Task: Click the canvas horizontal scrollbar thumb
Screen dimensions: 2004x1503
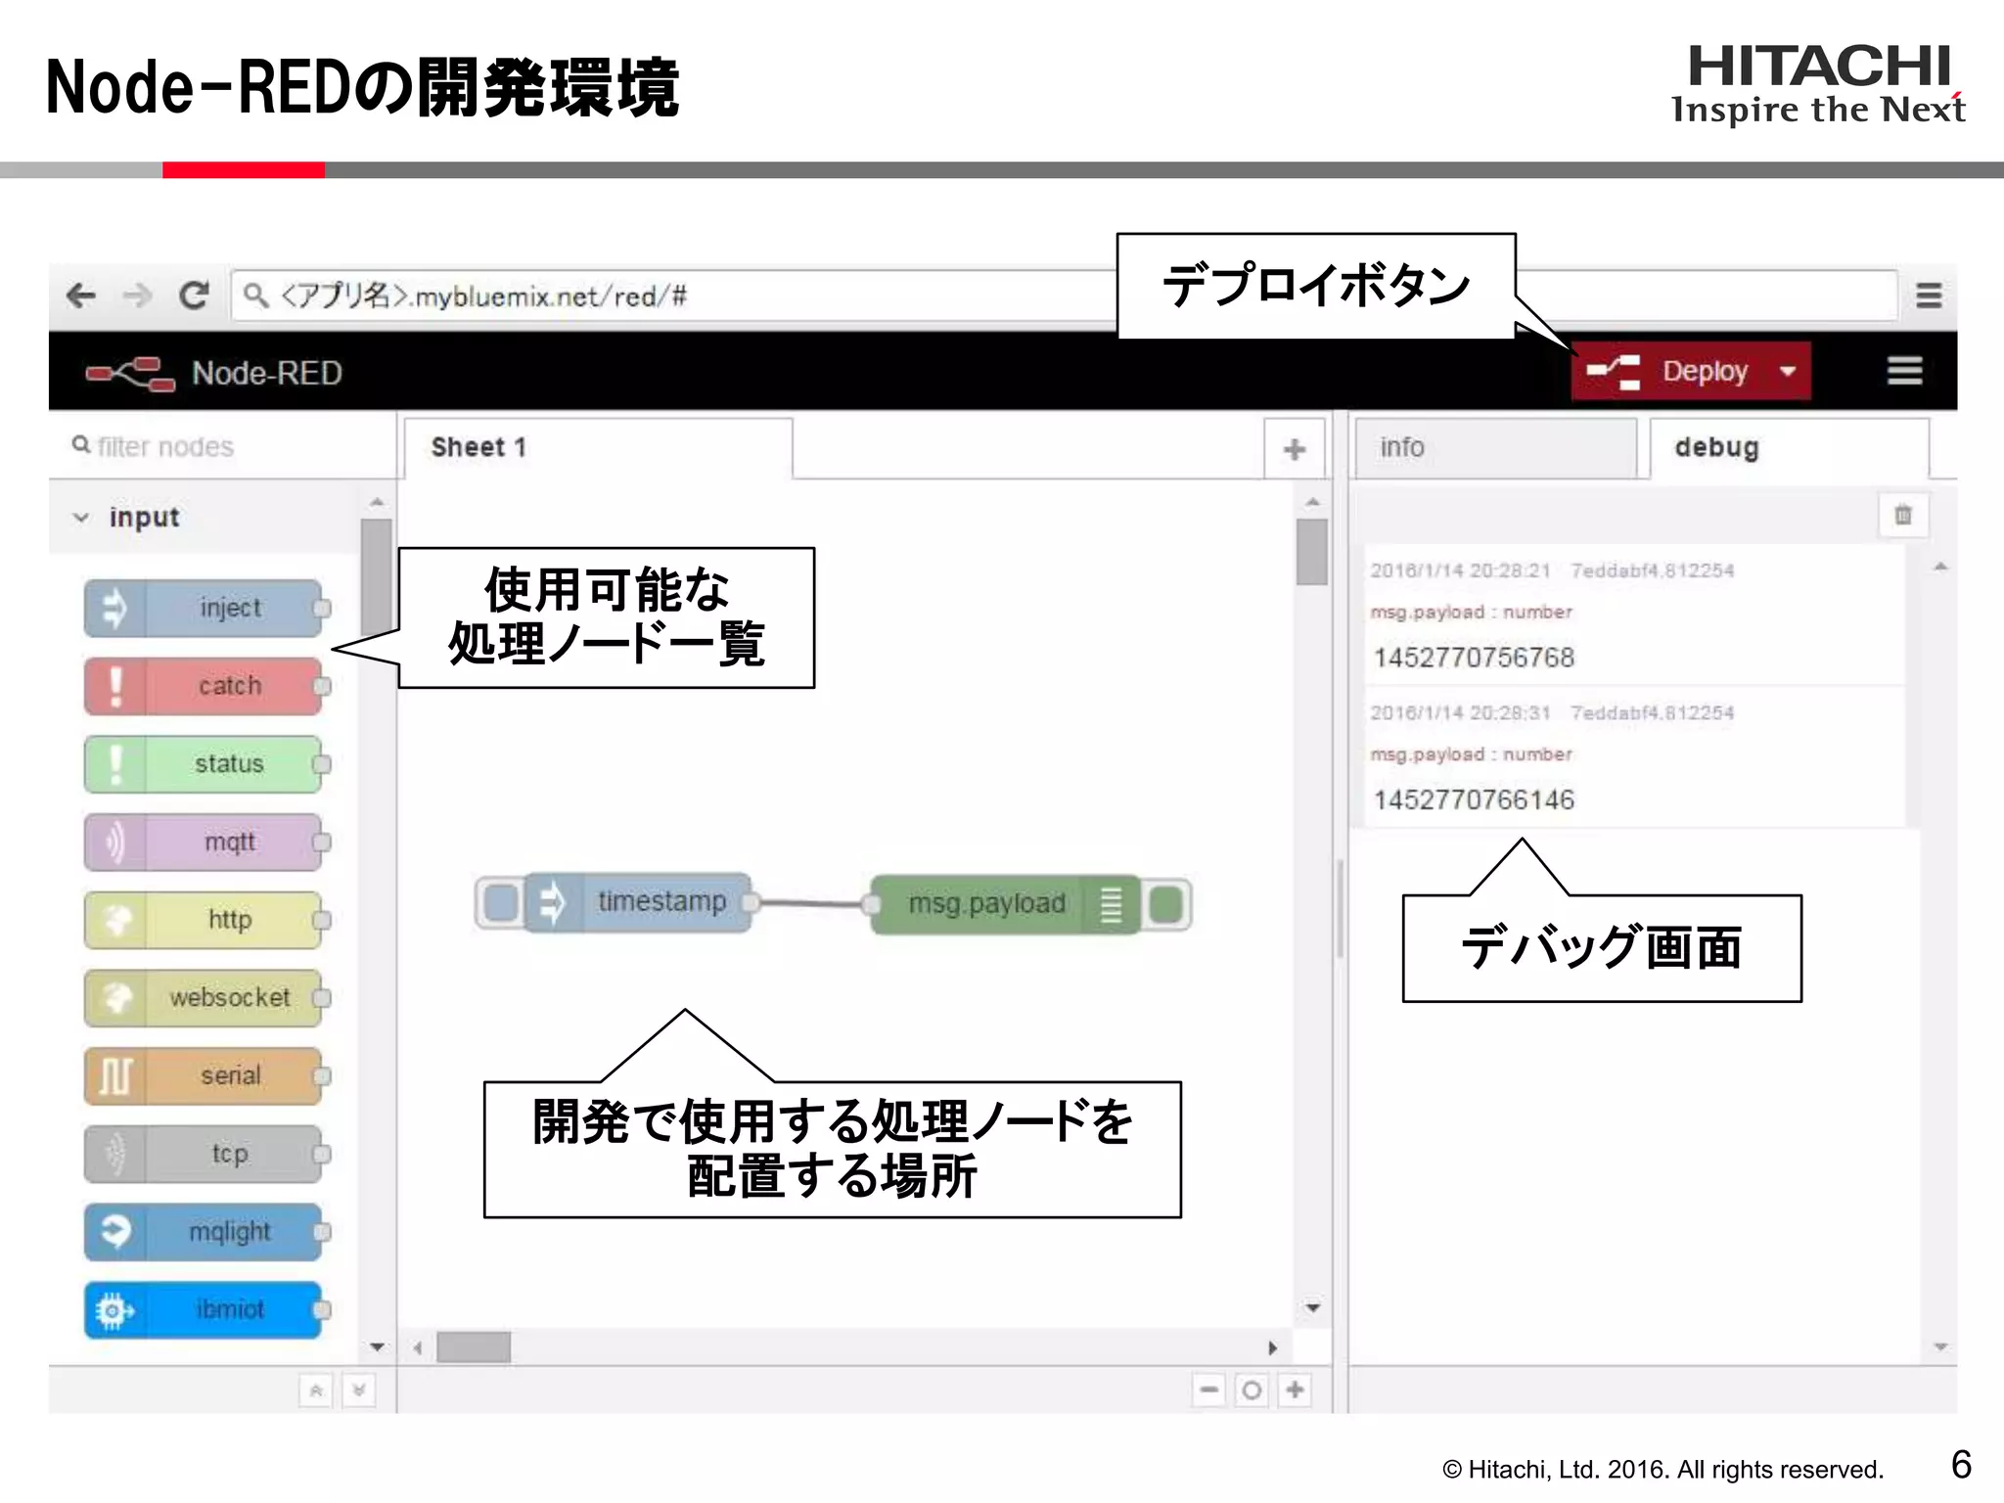Action: pos(474,1347)
